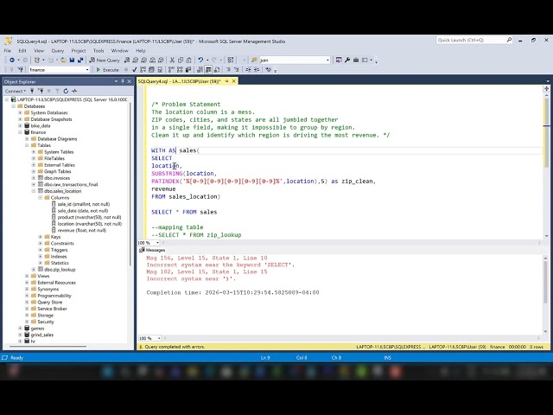Open the Edit menu
The height and width of the screenshot is (415, 553).
tap(22, 50)
